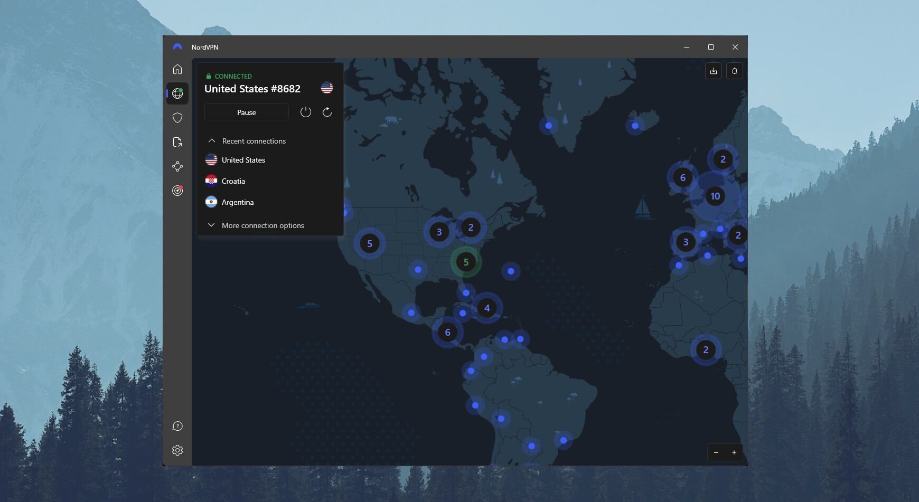This screenshot has width=919, height=502.
Task: Click the map cluster marked 4 in Caribbean
Action: 487,308
